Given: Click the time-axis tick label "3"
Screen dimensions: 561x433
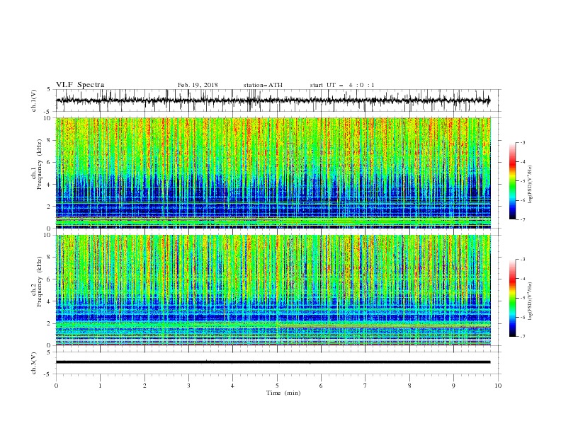Looking at the screenshot, I should click(188, 386).
